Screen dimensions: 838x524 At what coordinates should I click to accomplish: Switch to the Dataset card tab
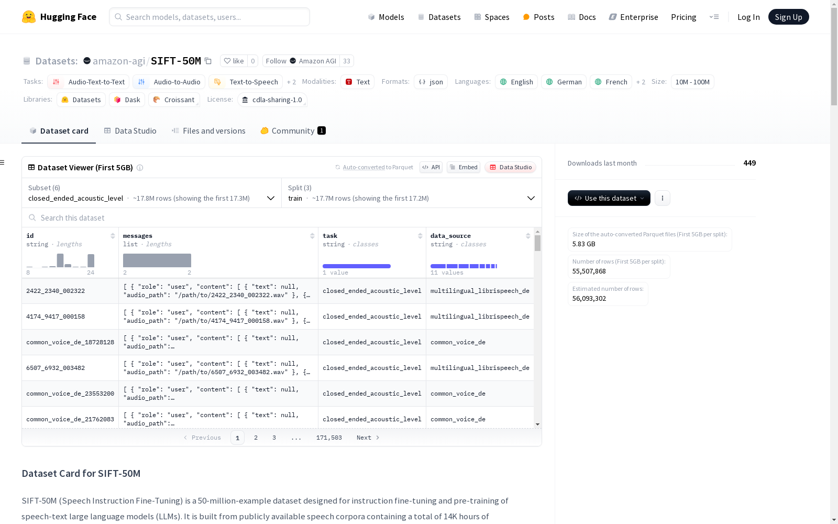59,131
